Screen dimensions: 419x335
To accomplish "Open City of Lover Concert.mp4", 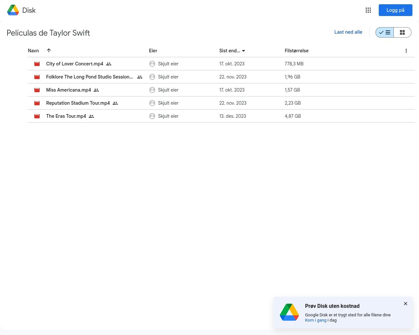I will [75, 64].
